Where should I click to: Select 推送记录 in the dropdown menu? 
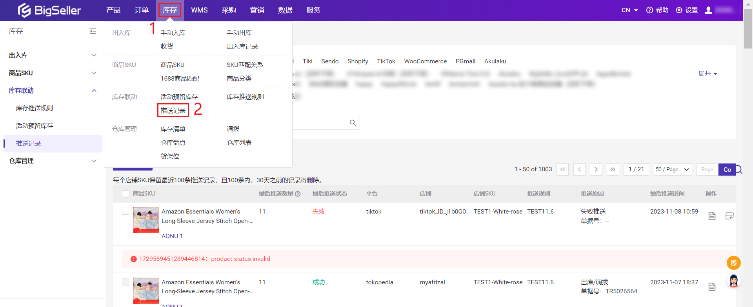tap(173, 111)
